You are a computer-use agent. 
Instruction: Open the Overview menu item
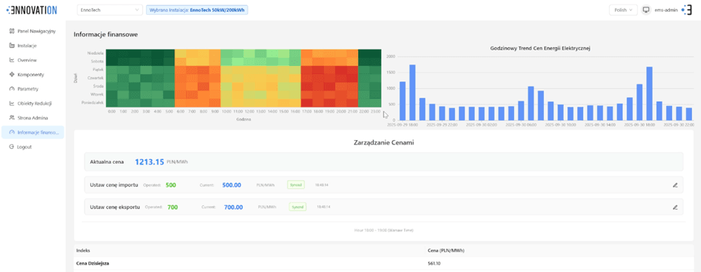[32, 60]
